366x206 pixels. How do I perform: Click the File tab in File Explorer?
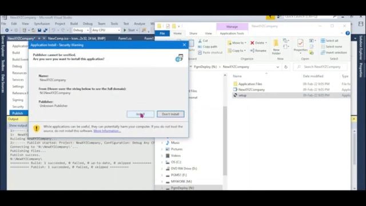pyautogui.click(x=162, y=33)
